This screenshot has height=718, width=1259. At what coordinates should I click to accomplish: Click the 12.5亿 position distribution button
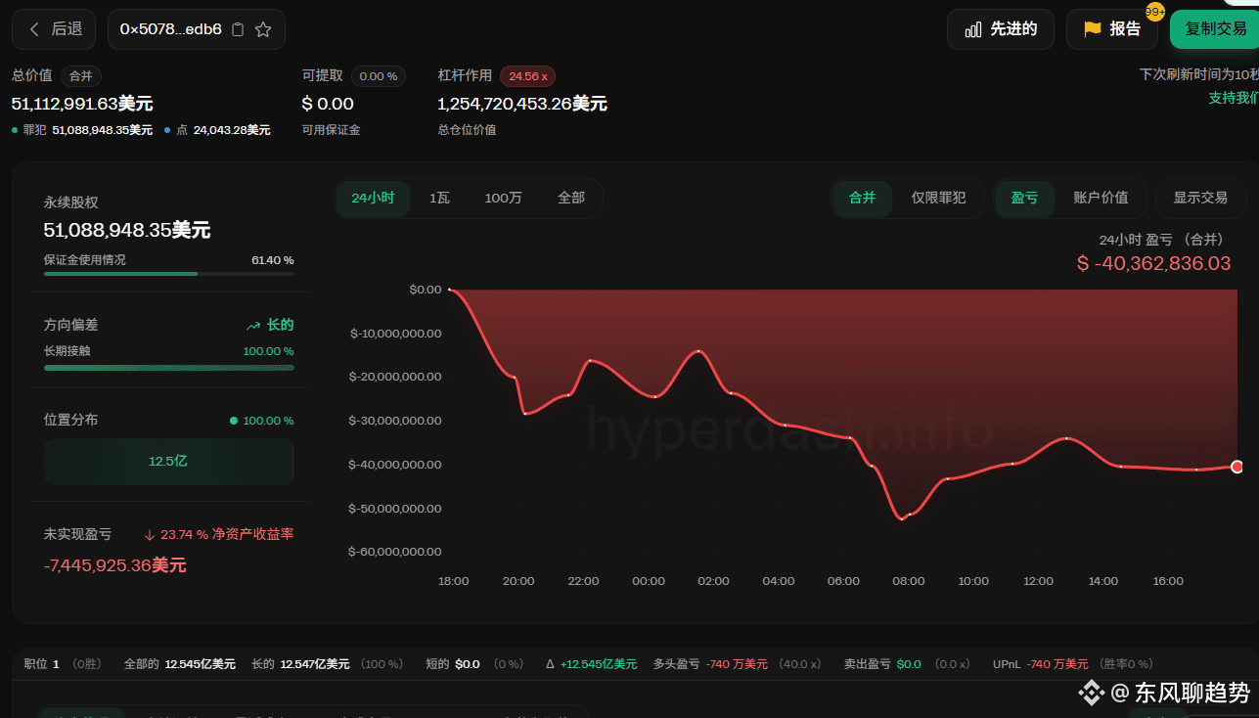pyautogui.click(x=168, y=462)
